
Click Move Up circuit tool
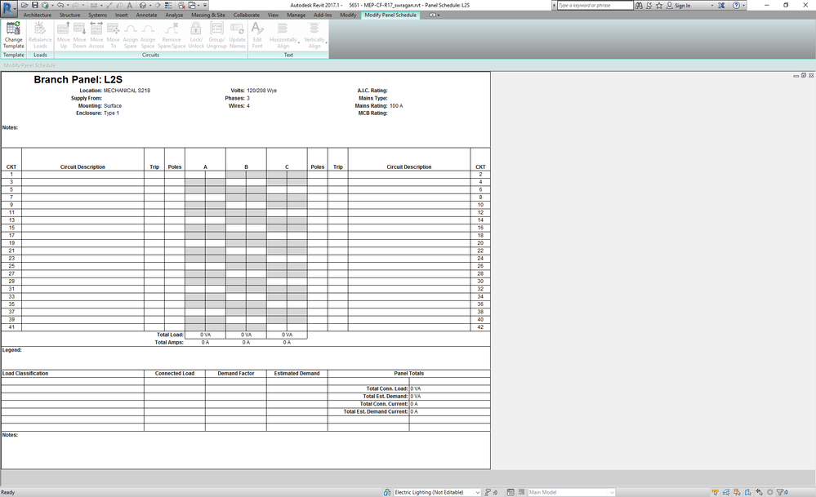[64, 35]
